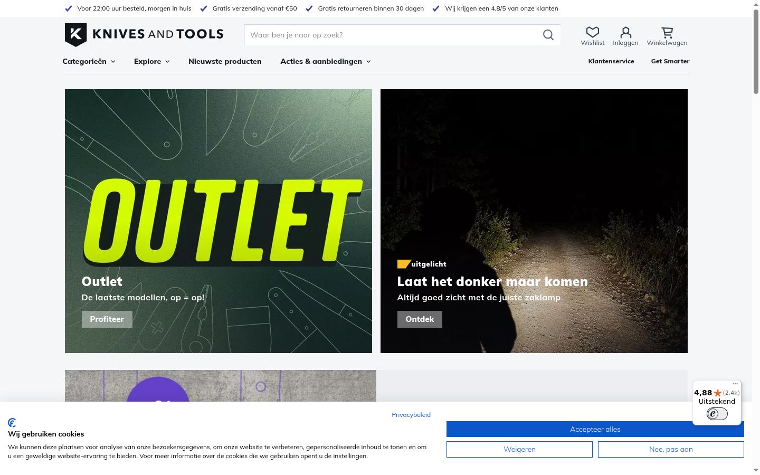760x475 pixels.
Task: Click the partially visible purple promo banner
Action: click(221, 386)
